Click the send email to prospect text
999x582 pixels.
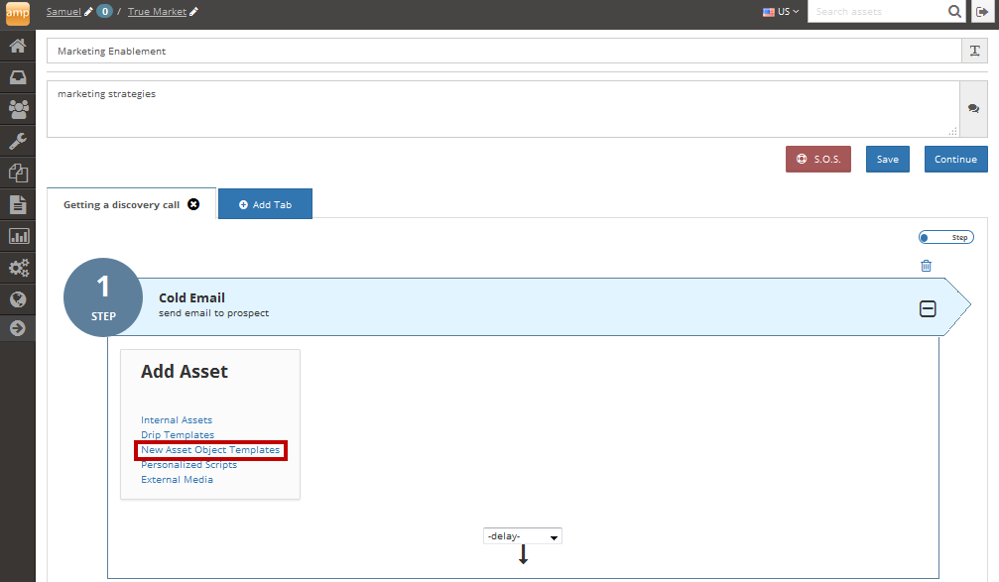(214, 313)
